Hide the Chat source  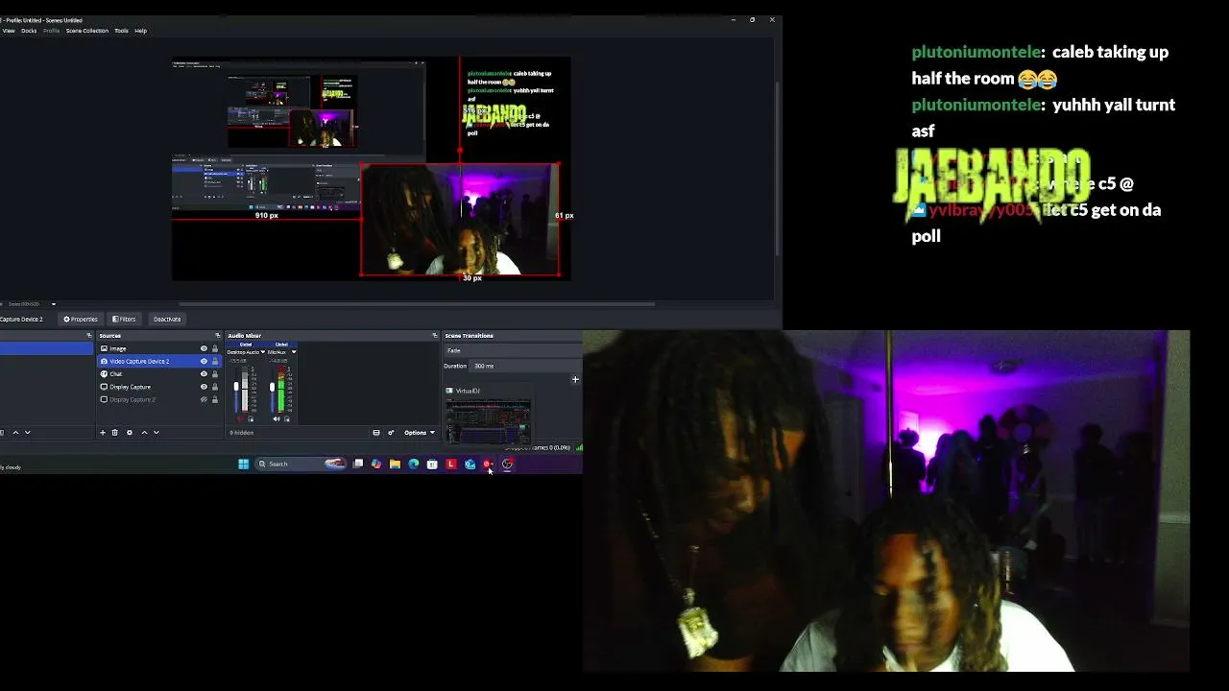tap(204, 374)
